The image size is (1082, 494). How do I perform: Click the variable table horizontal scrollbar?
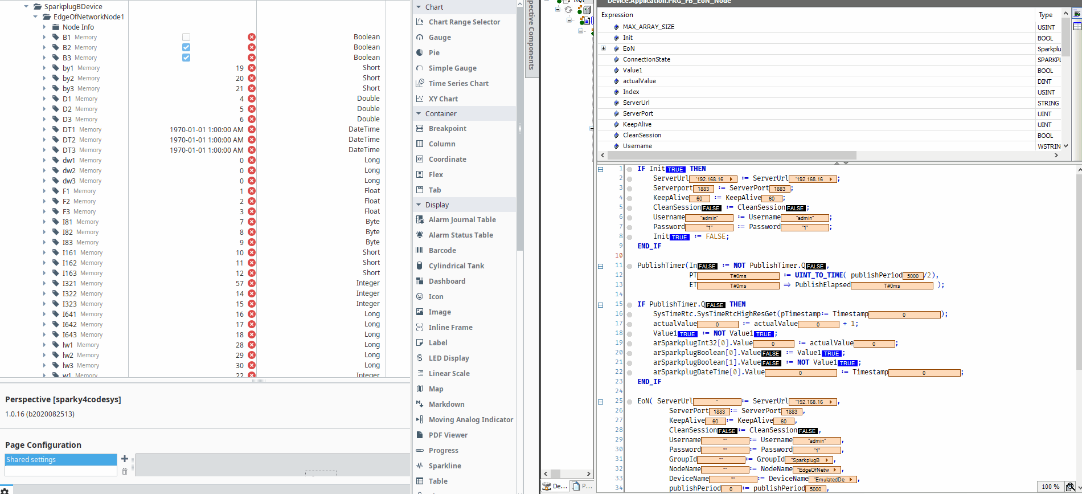pyautogui.click(x=732, y=155)
